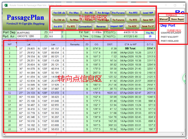This screenshot has height=139, width=188.
Task: Select PORT HEDLAND in route list
Action: click(169, 41)
